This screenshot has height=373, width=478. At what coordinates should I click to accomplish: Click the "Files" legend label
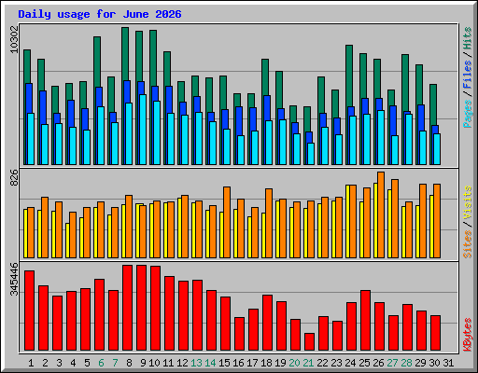(468, 75)
